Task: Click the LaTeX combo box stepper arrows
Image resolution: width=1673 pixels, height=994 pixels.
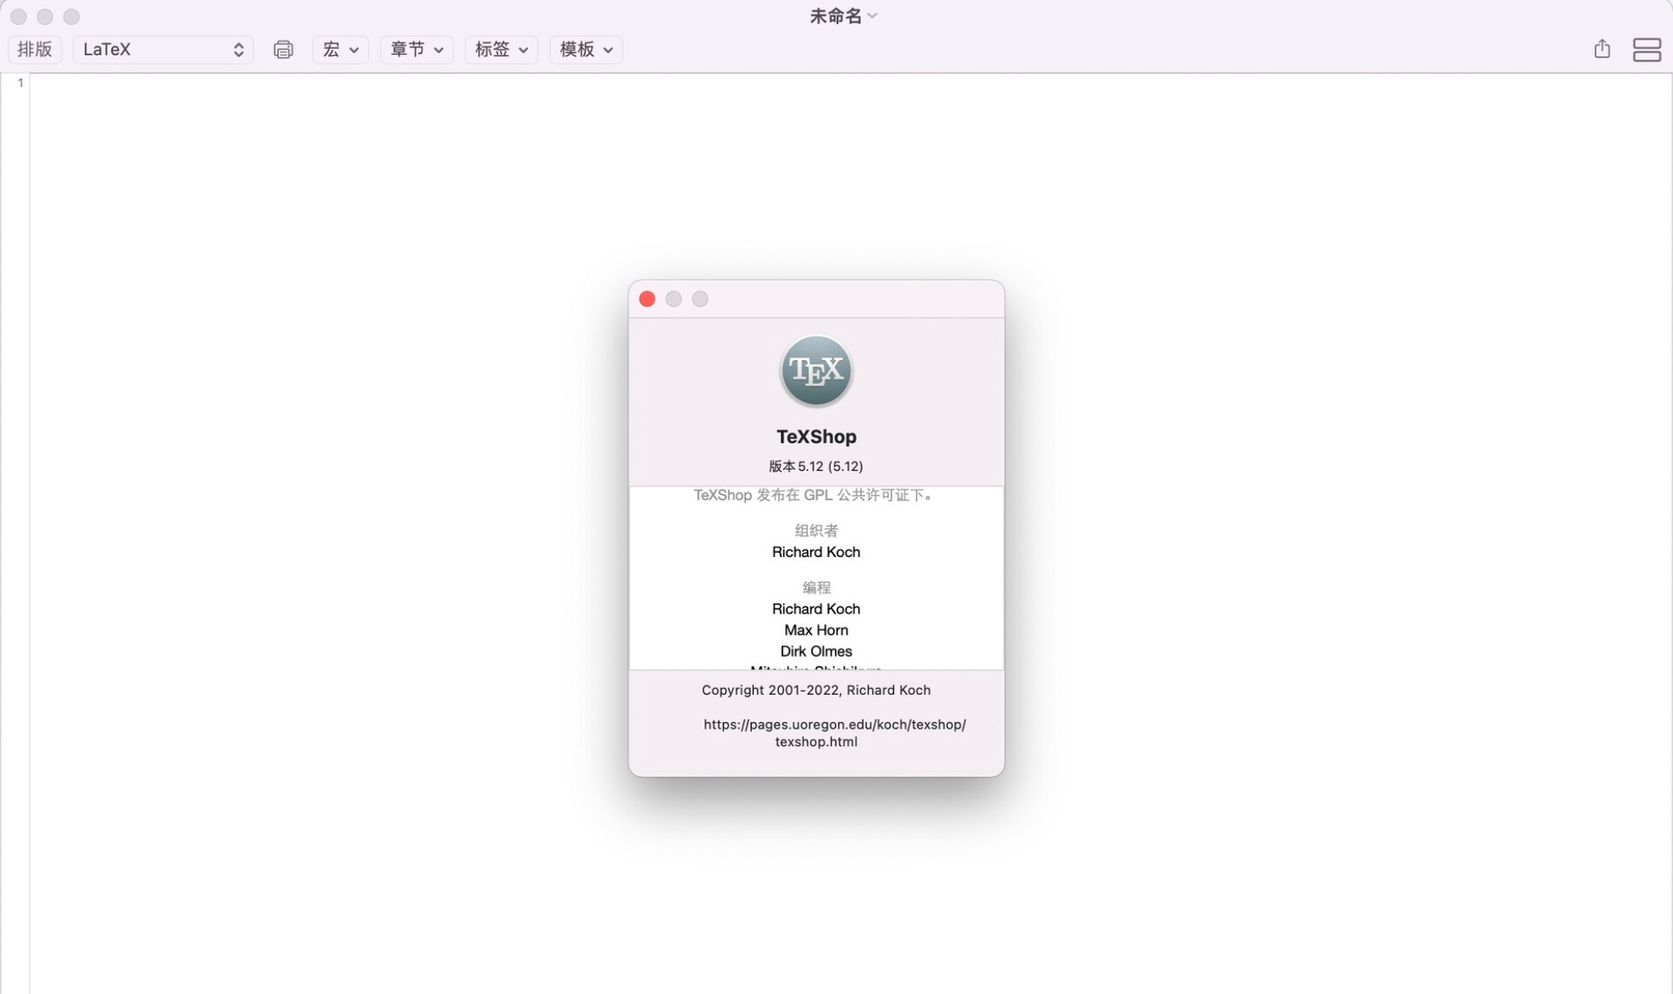Action: (238, 49)
